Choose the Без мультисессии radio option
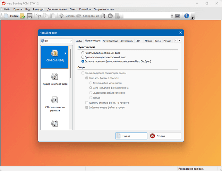The image size is (222, 171). coord(83,61)
